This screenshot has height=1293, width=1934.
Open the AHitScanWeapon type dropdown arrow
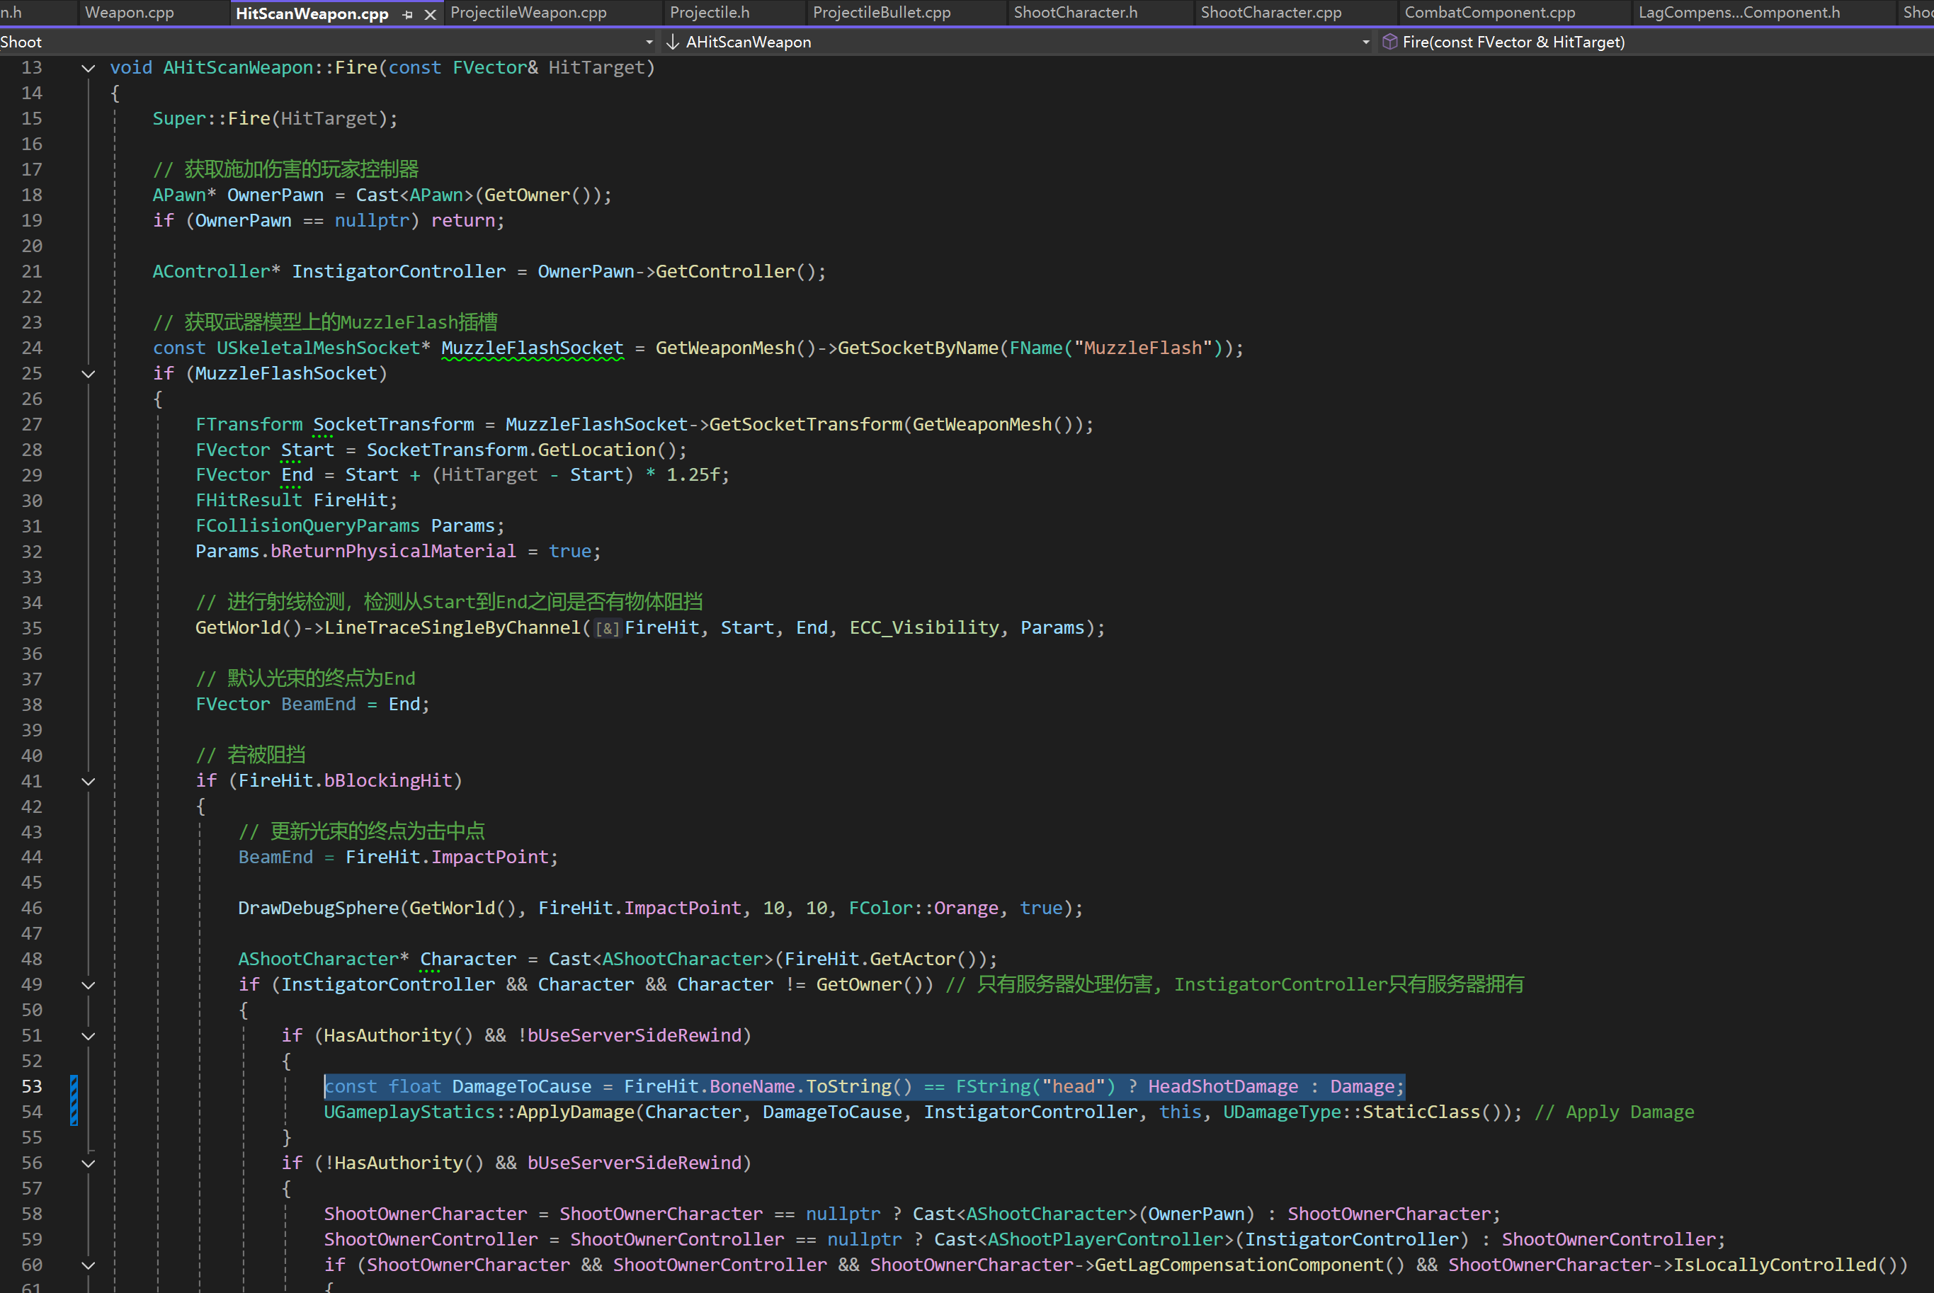point(1366,42)
